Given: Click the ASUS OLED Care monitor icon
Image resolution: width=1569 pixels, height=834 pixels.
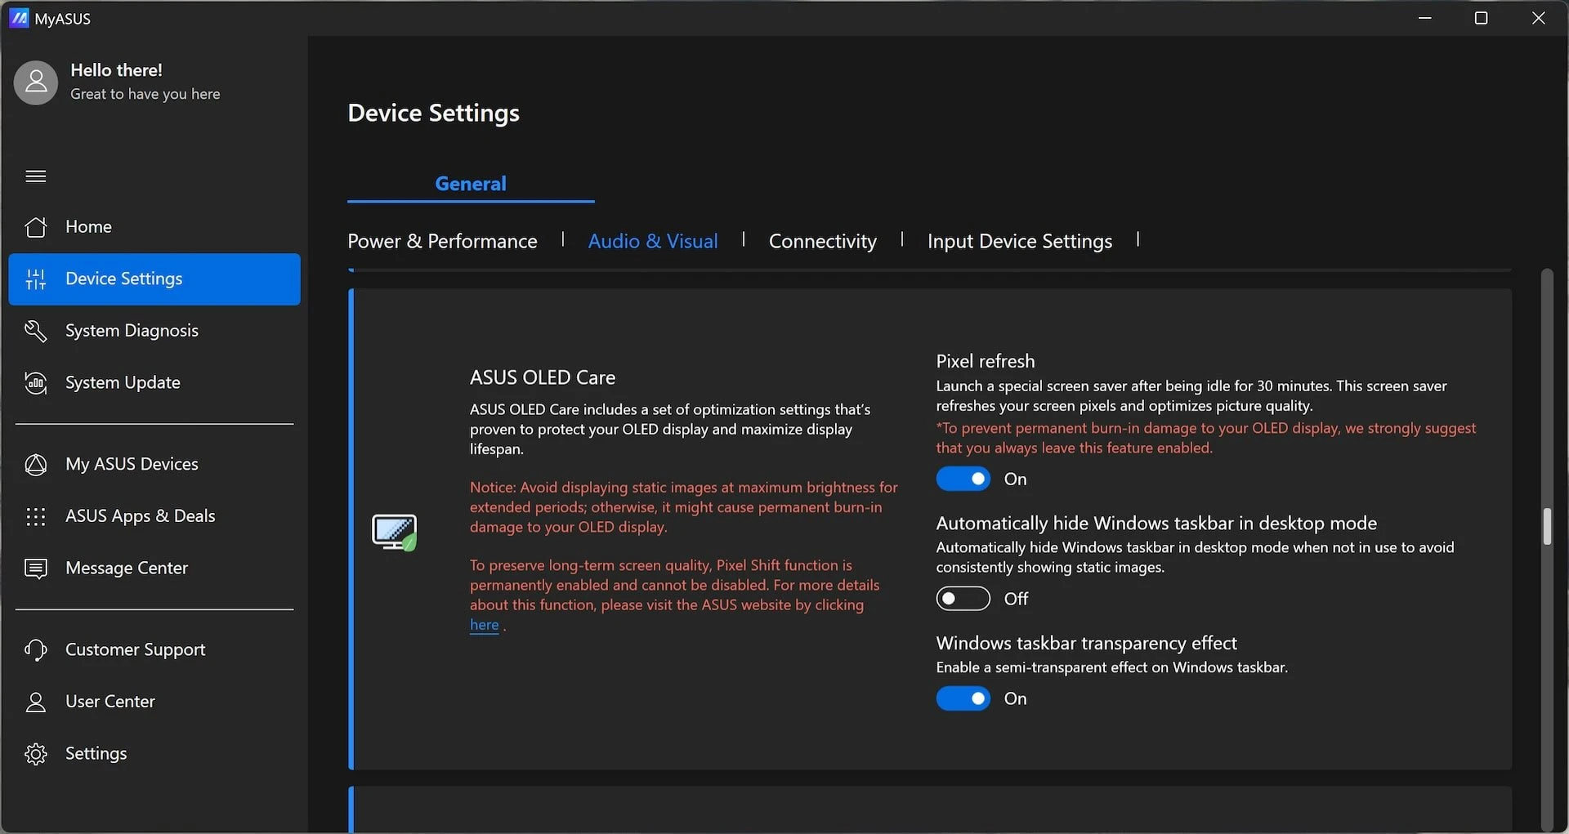Looking at the screenshot, I should coord(395,533).
